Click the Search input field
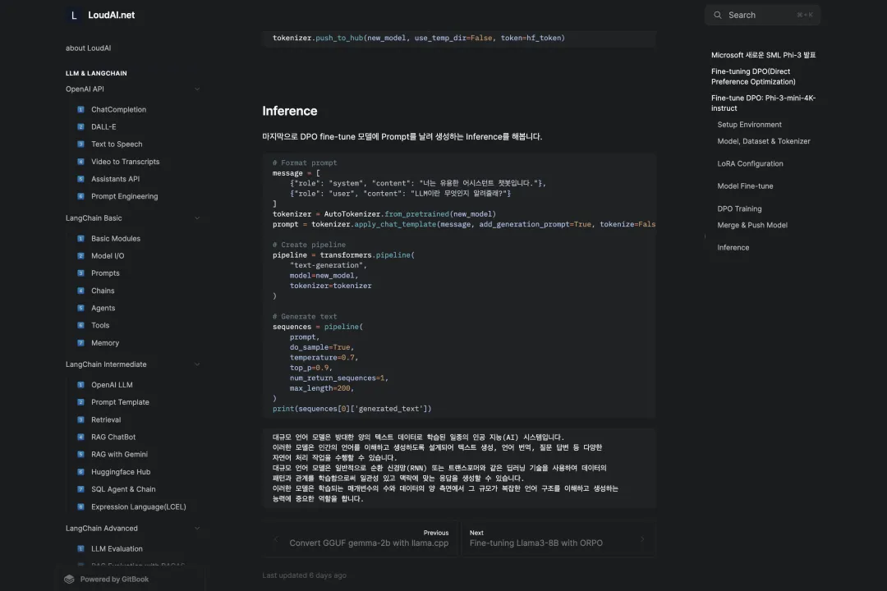This screenshot has height=591, width=887. click(762, 15)
